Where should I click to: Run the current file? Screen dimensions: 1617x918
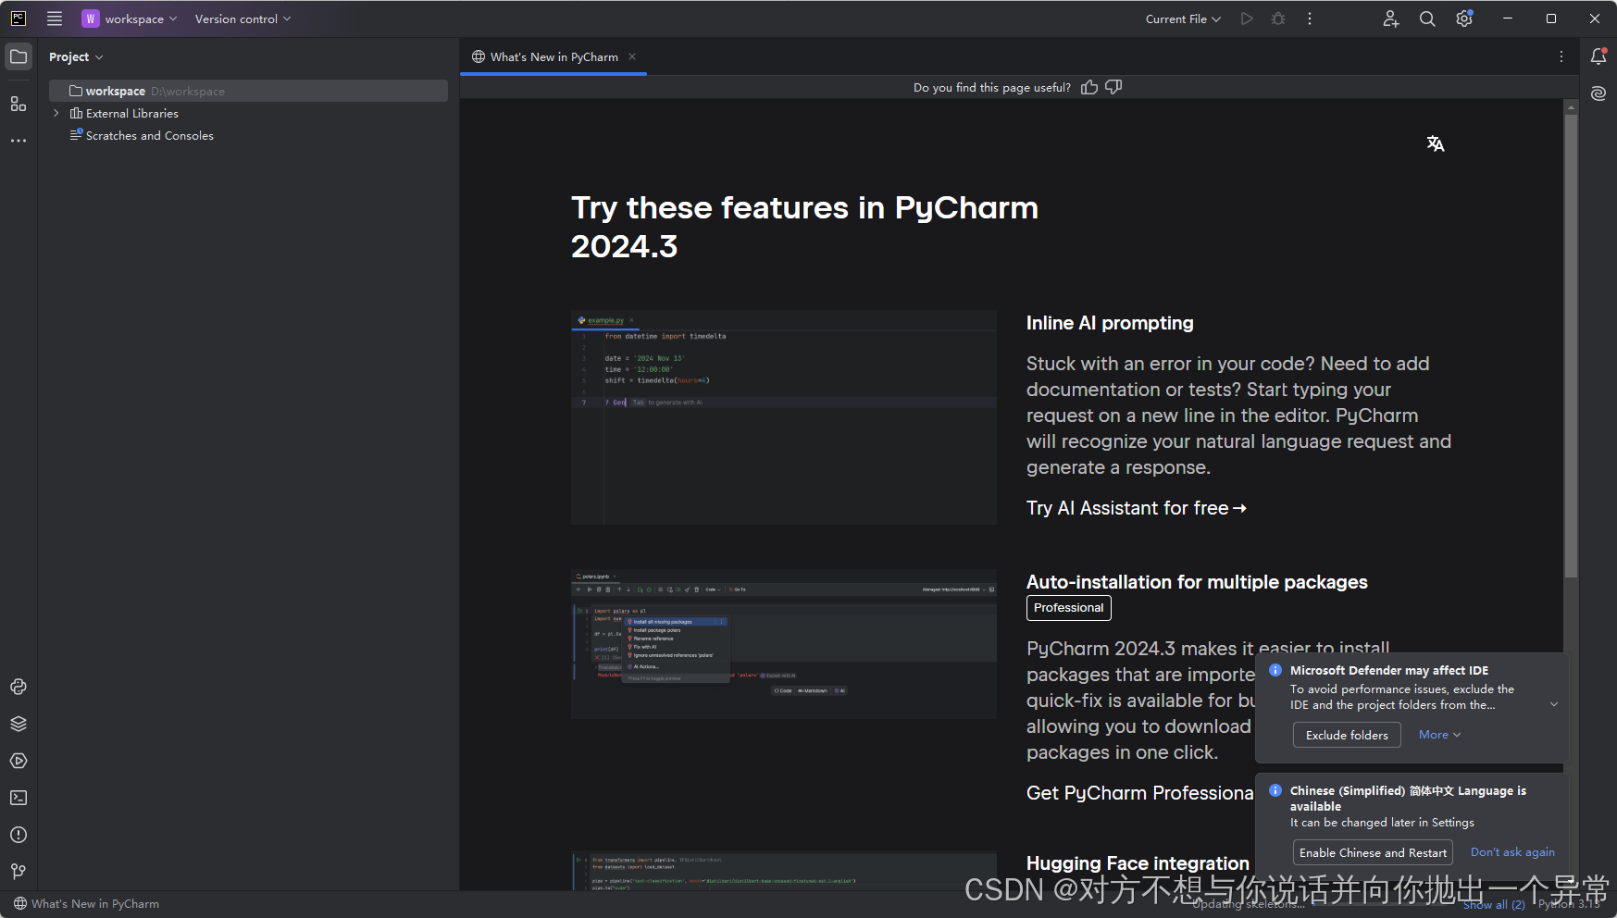coord(1247,19)
